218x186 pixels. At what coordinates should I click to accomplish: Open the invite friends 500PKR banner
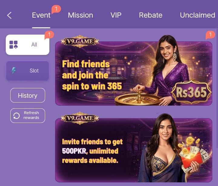tap(134, 150)
